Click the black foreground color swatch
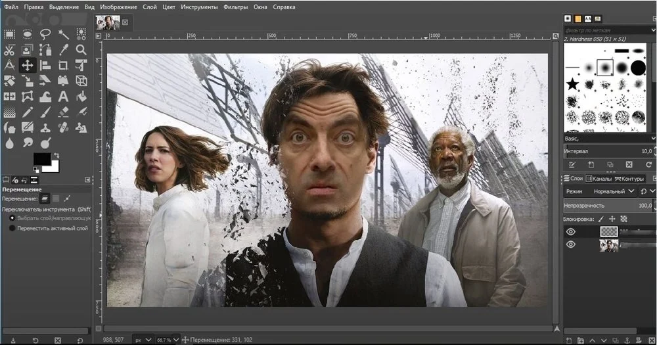Viewport: 657px width, 345px height. (42, 159)
